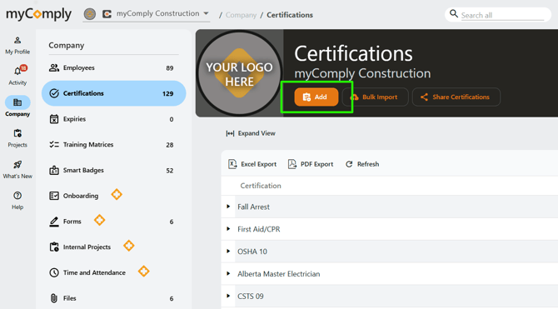Click the Employees count 89

tap(170, 68)
